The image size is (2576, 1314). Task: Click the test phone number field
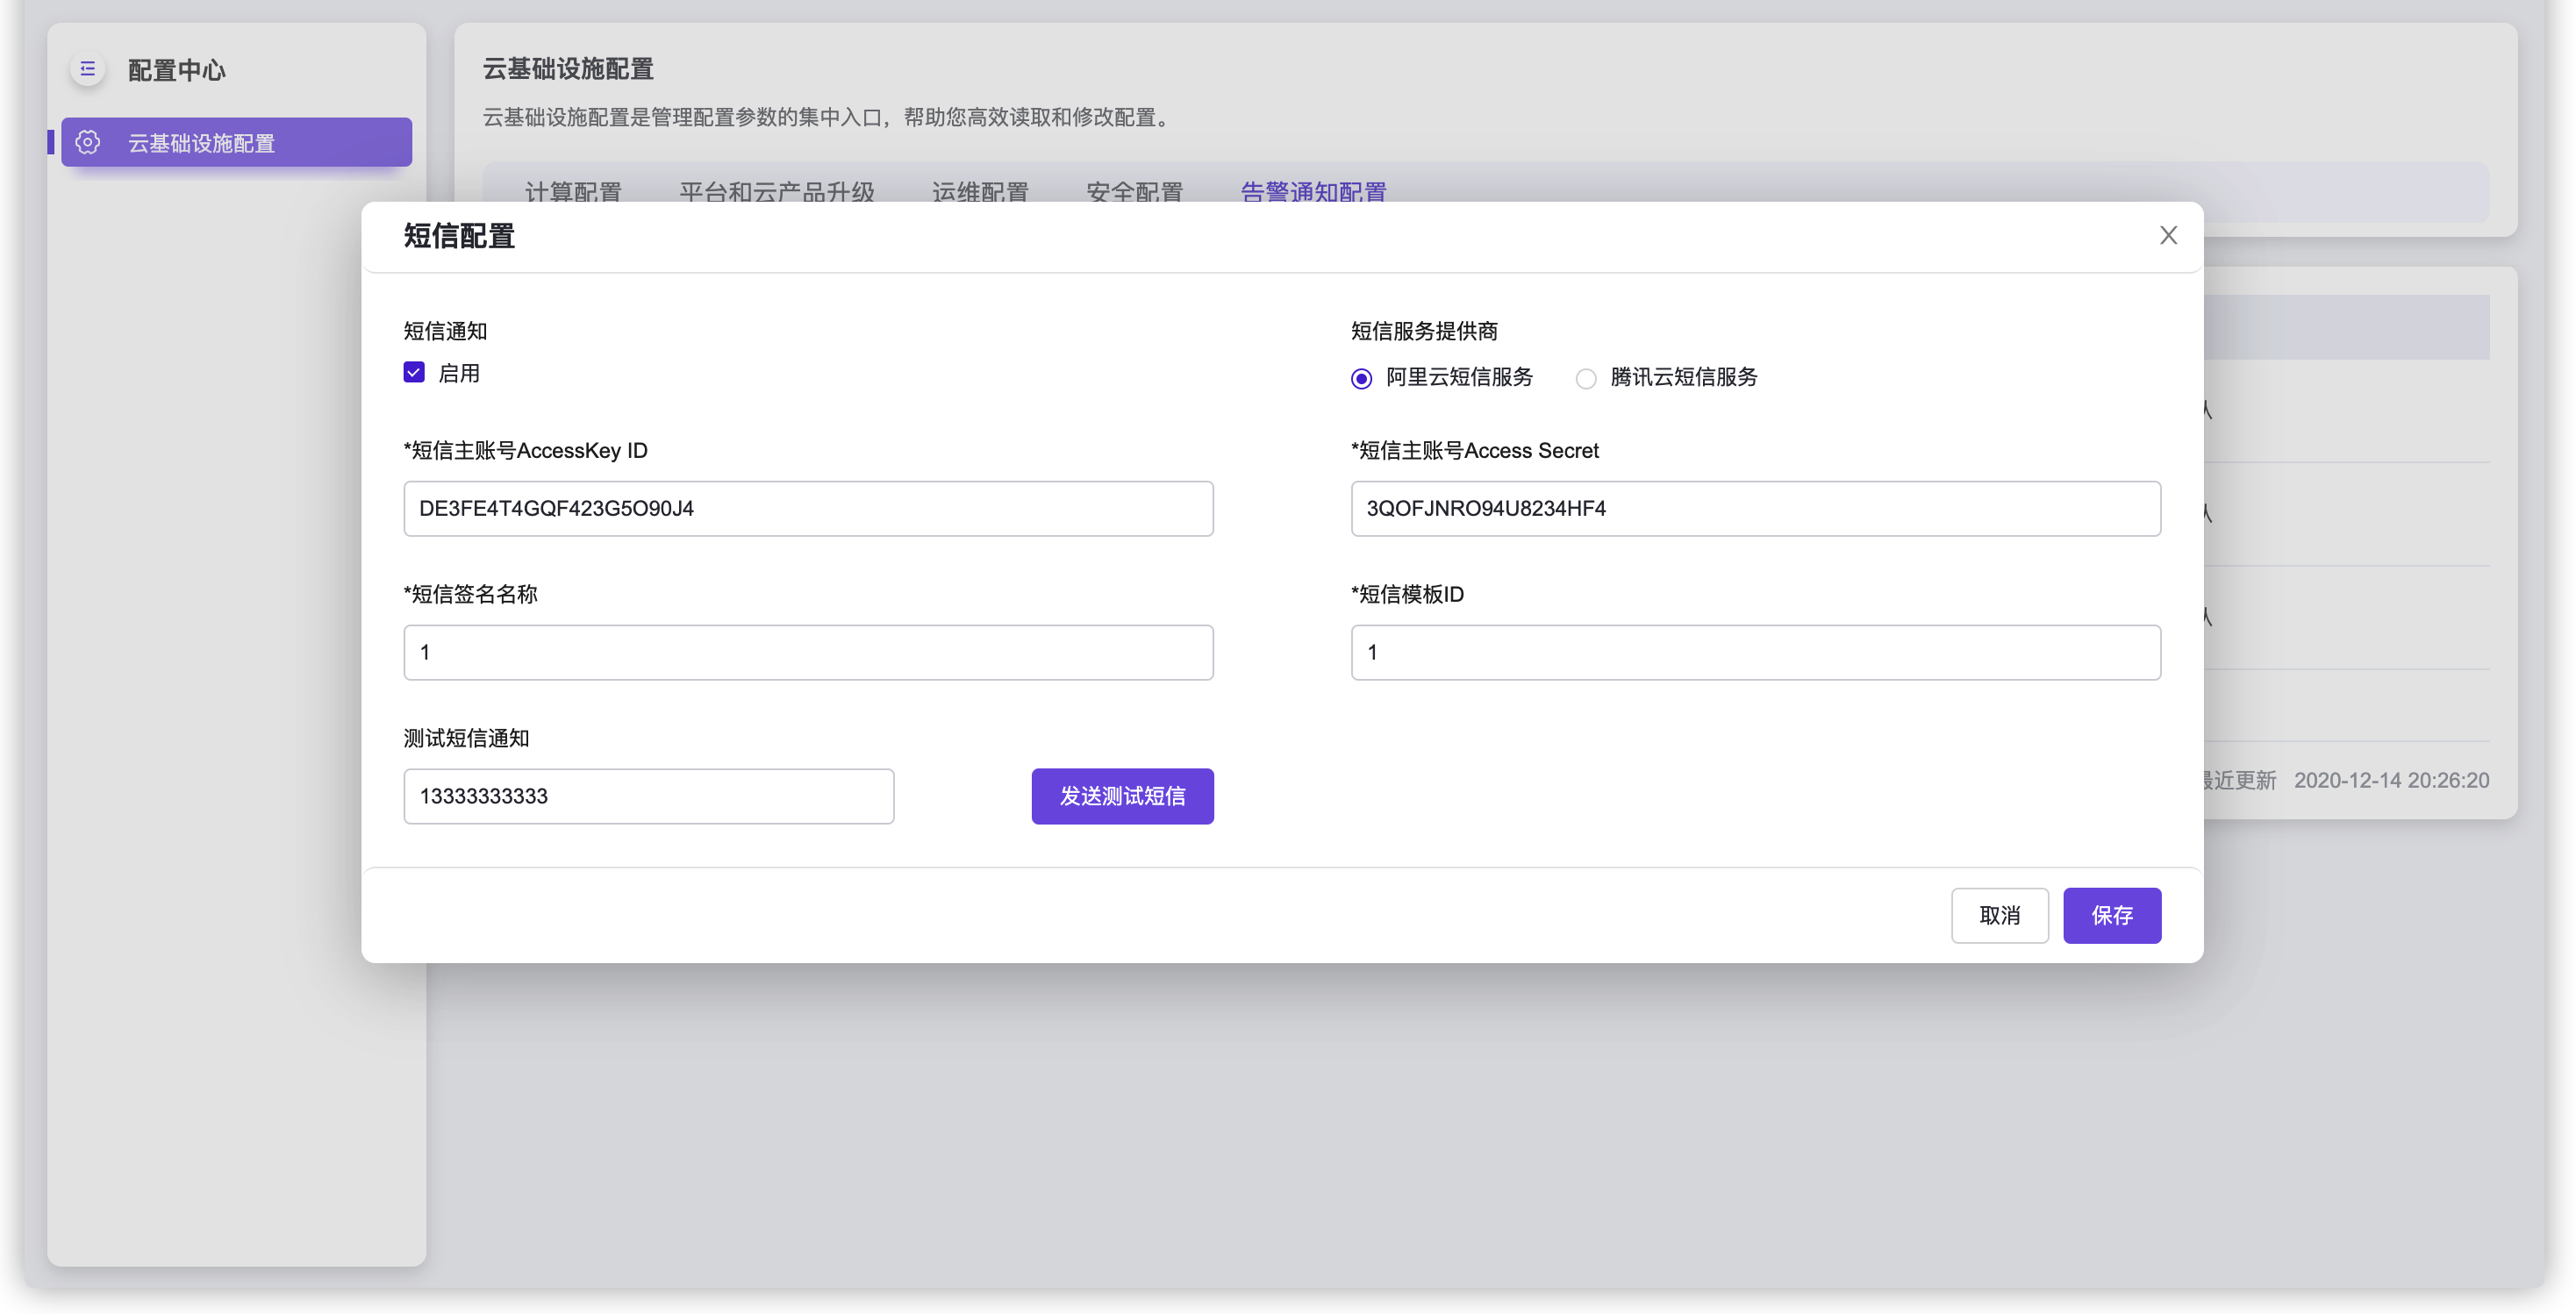click(648, 796)
